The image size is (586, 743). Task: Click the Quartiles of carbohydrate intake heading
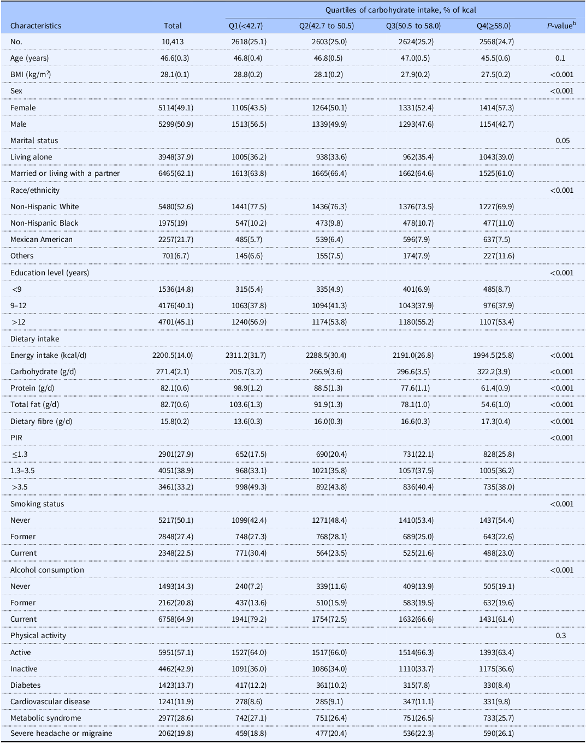(401, 10)
